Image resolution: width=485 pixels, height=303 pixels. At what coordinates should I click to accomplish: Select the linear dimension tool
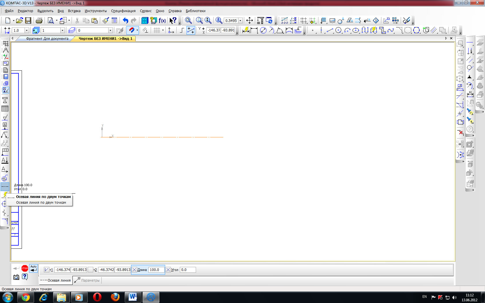pos(254,30)
